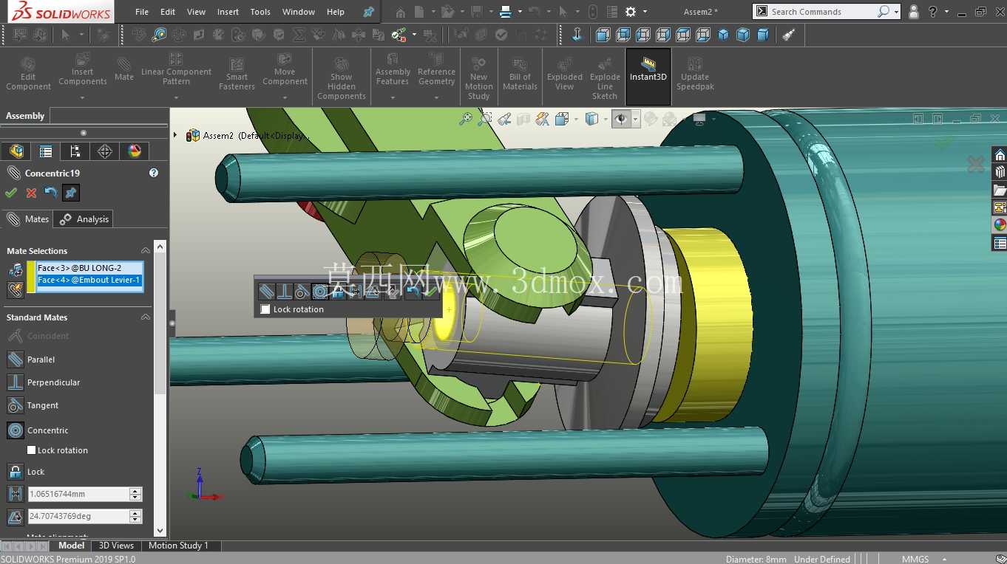The image size is (1007, 564).
Task: Click the Home welcome icon in title bar
Action: [x=400, y=12]
